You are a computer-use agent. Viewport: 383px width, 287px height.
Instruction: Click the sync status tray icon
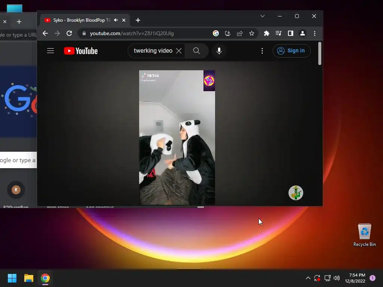click(x=317, y=278)
